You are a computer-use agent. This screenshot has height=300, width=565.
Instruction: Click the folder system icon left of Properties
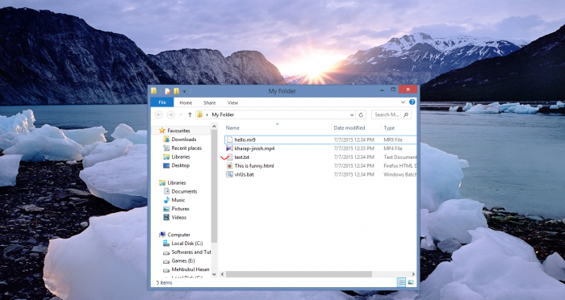click(154, 91)
